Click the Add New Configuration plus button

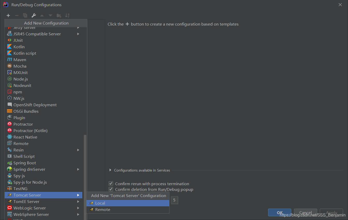(8, 15)
